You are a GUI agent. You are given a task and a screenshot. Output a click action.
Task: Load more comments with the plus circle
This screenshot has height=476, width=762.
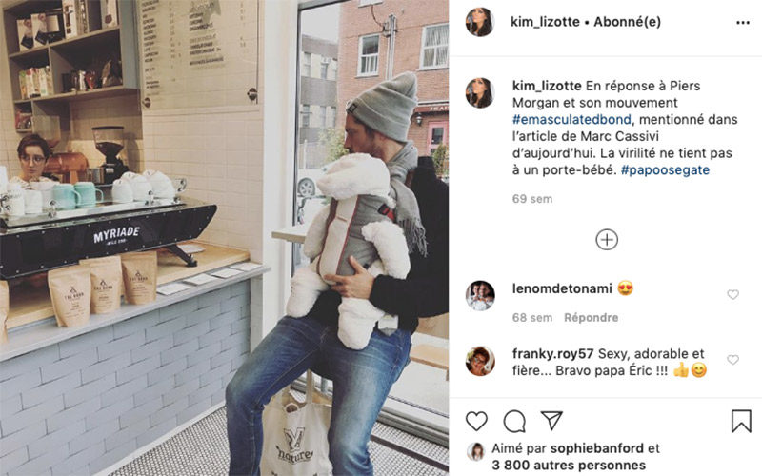click(607, 240)
